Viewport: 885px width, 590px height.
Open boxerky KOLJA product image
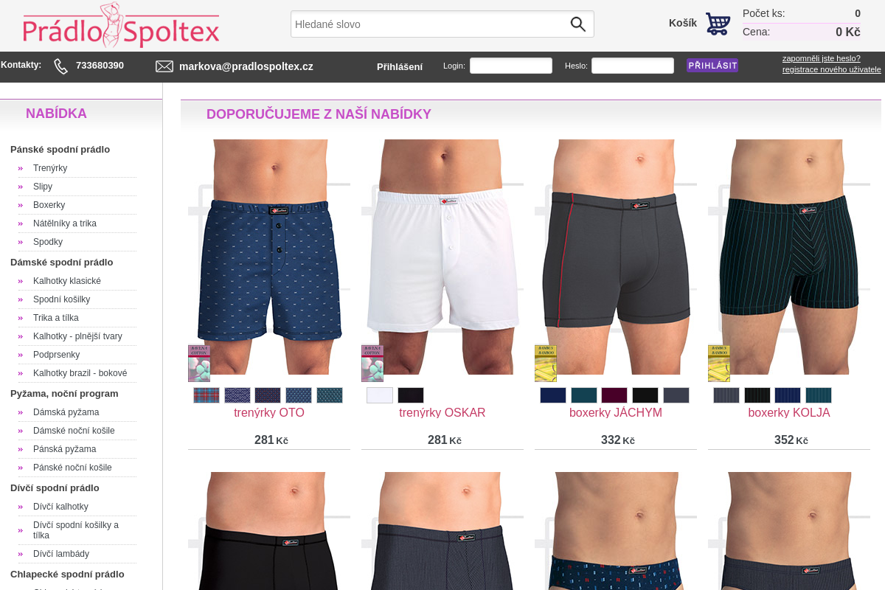point(789,257)
